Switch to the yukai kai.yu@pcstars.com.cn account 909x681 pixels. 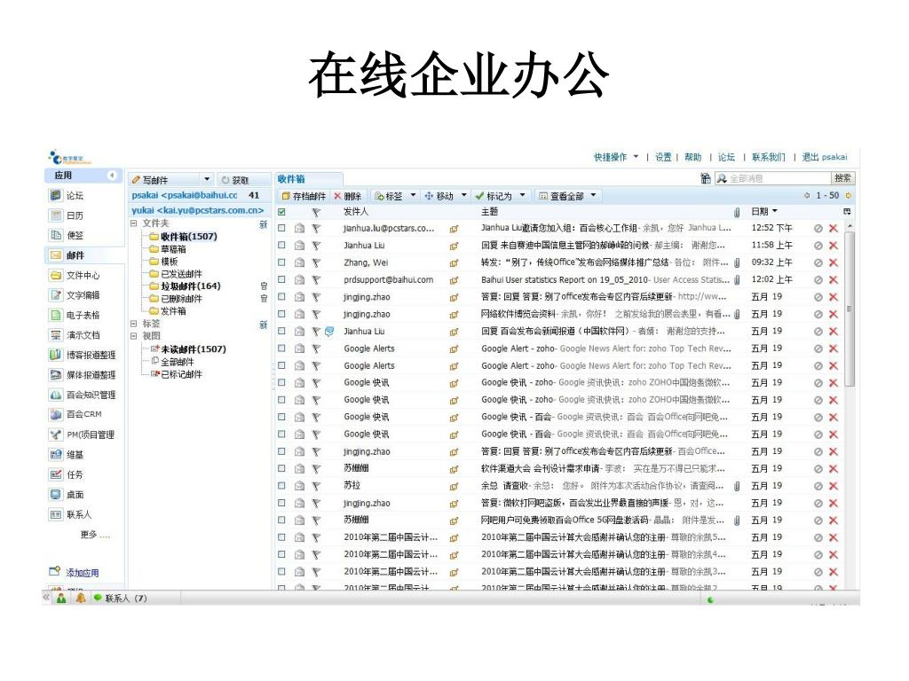pos(197,210)
